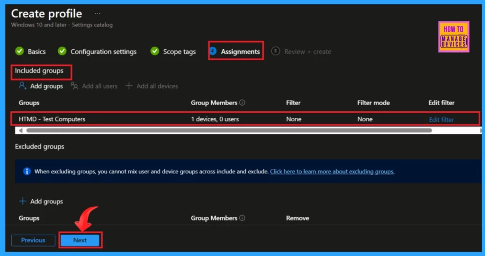485x256 pixels.
Task: Click the Edit filter column header
Action: coord(441,103)
